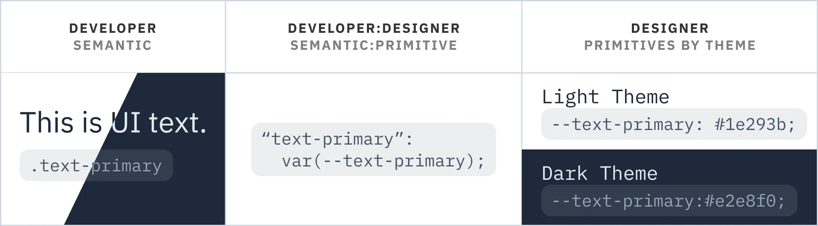The width and height of the screenshot is (818, 226).
Task: Click the Dark Theme label
Action: (600, 174)
